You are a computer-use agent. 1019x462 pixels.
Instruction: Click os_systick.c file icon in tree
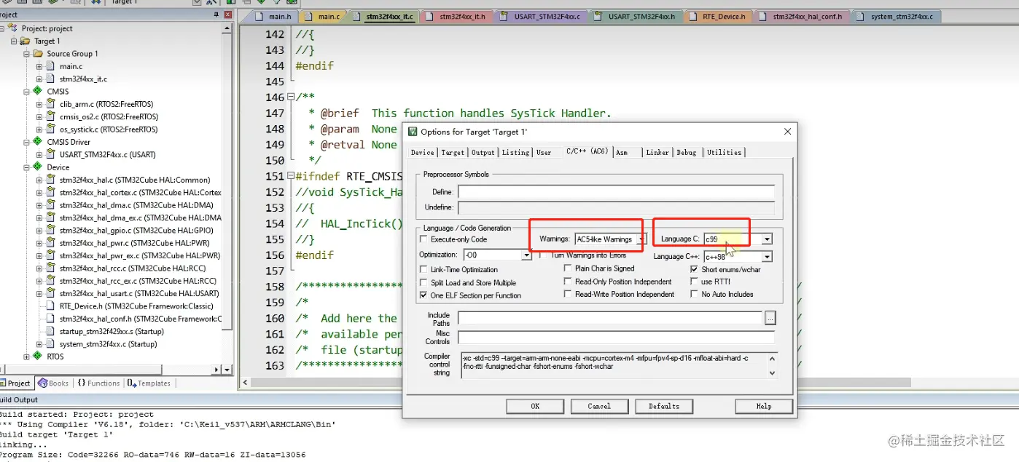tap(51, 130)
